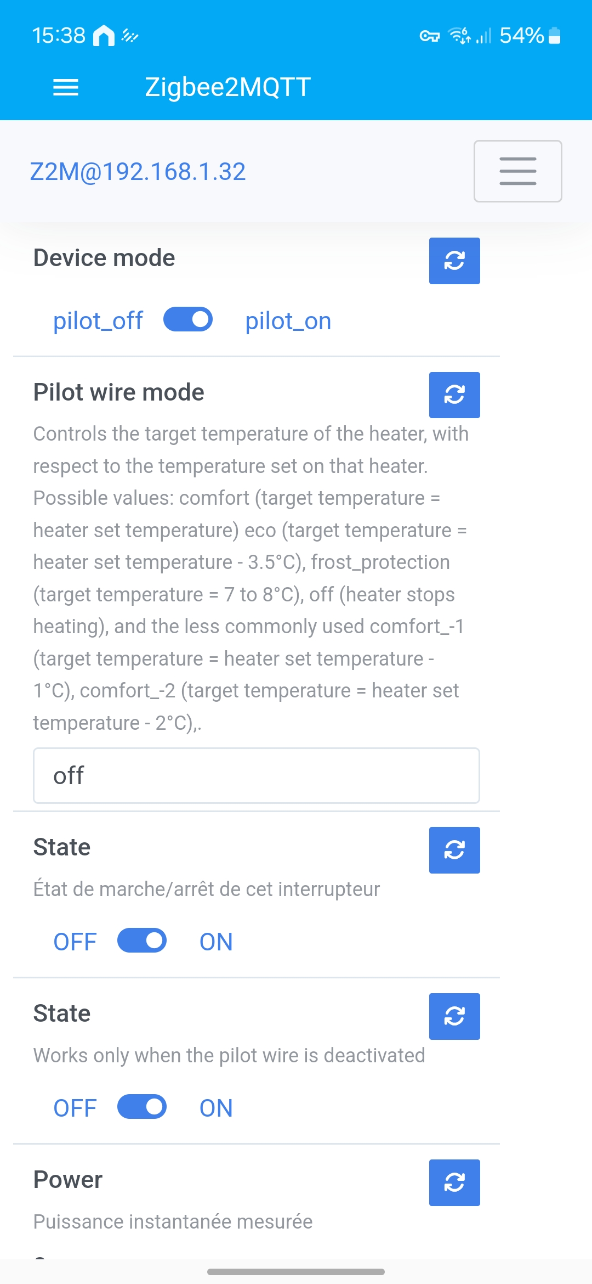The height and width of the screenshot is (1284, 592).
Task: Toggle the Device mode pilot switch
Action: (x=188, y=319)
